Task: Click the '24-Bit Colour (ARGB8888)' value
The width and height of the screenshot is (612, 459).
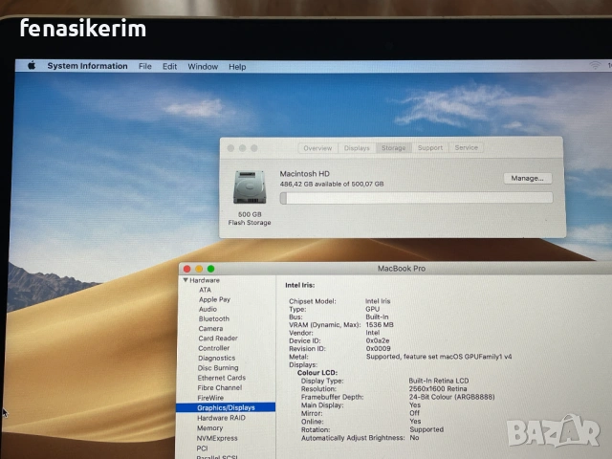Action: (x=451, y=397)
